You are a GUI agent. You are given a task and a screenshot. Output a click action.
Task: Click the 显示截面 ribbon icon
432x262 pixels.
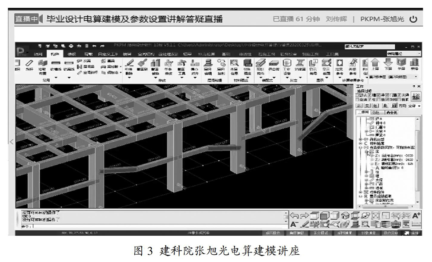coord(327,67)
